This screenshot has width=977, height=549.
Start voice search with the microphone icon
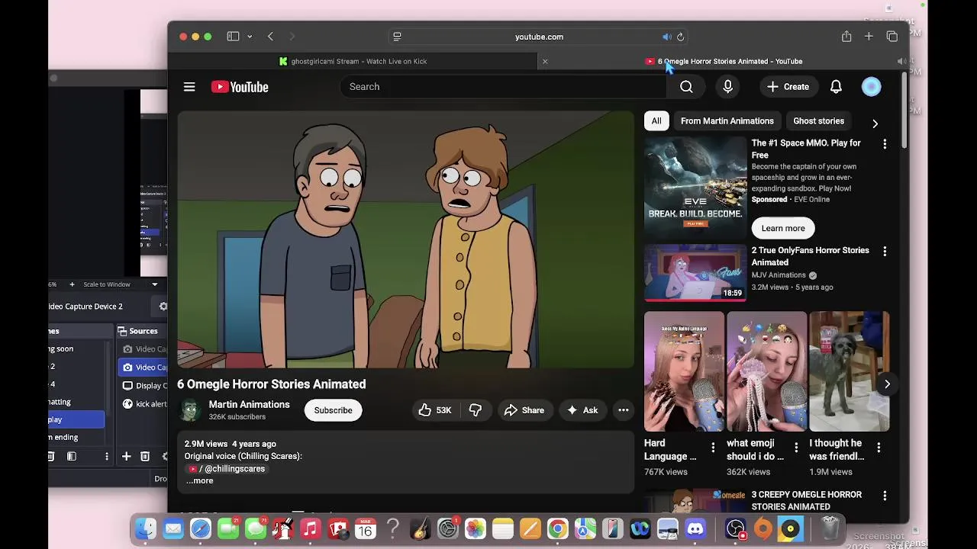tap(727, 87)
